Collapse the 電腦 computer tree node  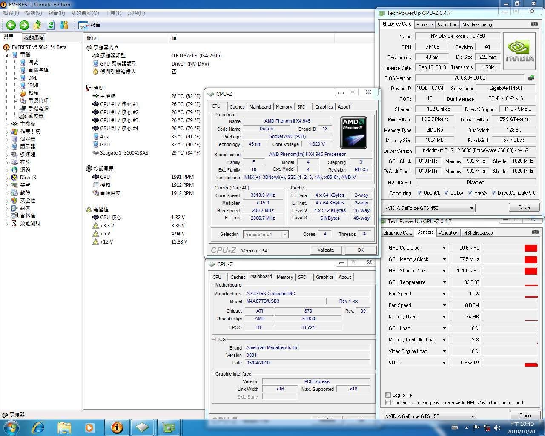(x=7, y=55)
